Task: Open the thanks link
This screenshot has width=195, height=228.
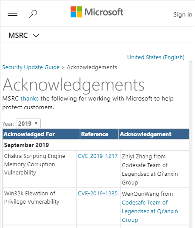Action: click(30, 99)
